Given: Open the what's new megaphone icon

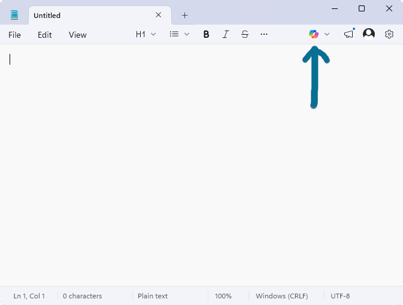Looking at the screenshot, I should coord(349,34).
